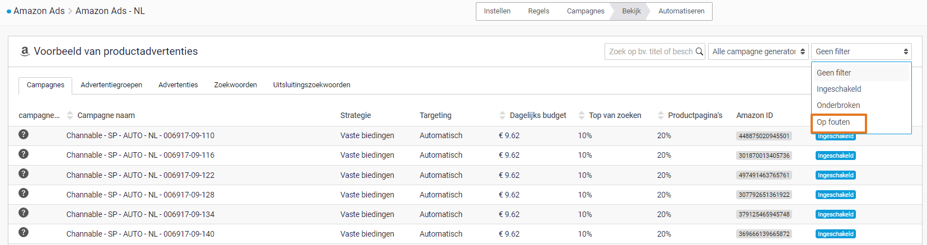Click Ingeschakeld badge for campaign 09-140
The width and height of the screenshot is (927, 245).
tap(836, 234)
